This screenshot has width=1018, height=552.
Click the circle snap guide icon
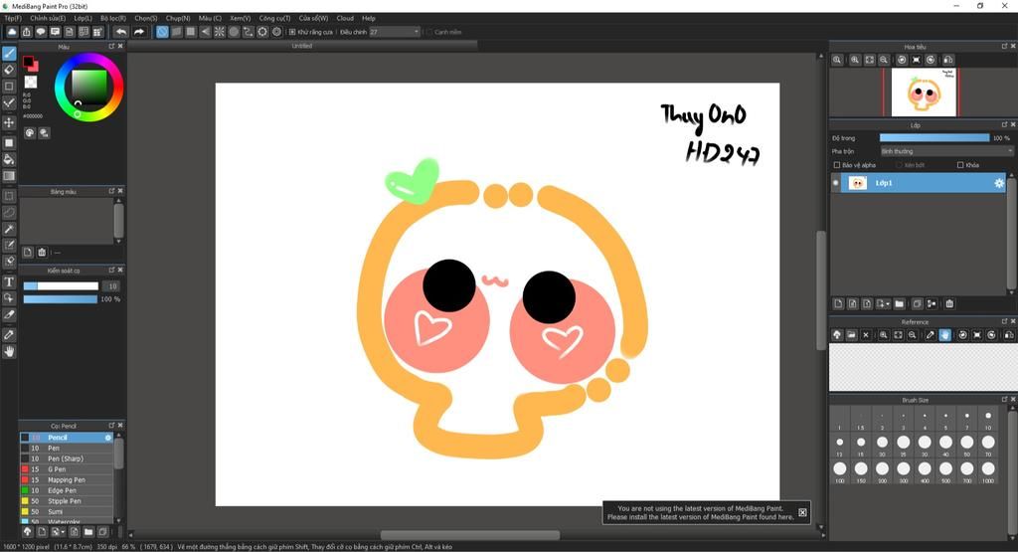pos(234,31)
